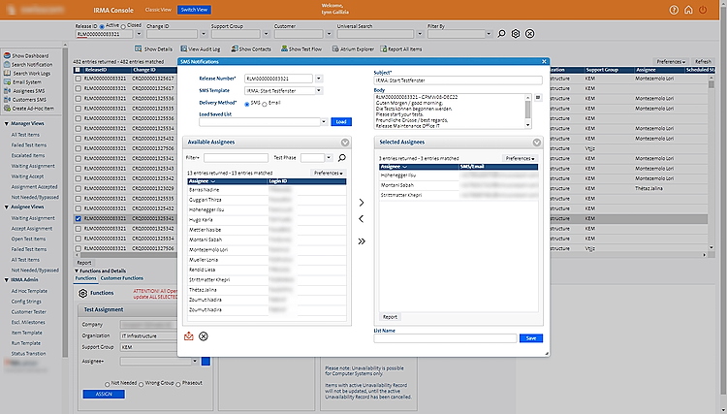
Task: Click the blue Load button
Action: [x=340, y=122]
